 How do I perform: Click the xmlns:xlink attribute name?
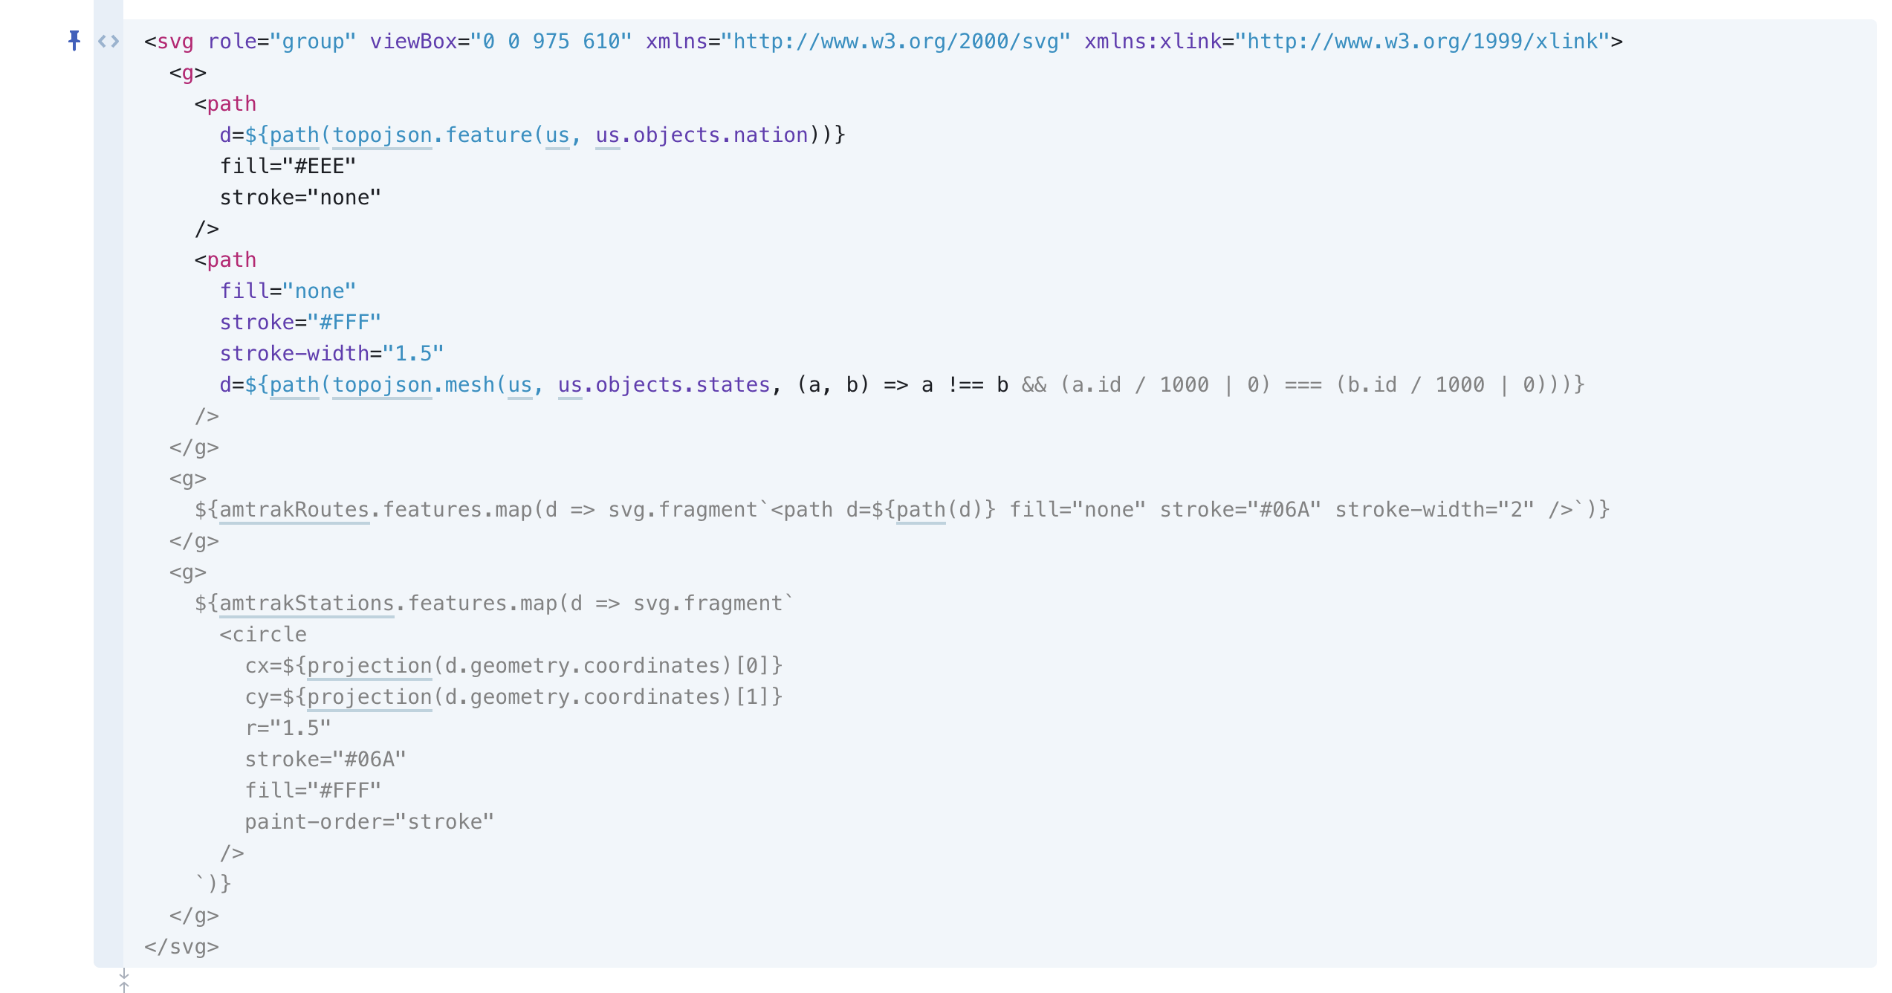pyautogui.click(x=1153, y=42)
